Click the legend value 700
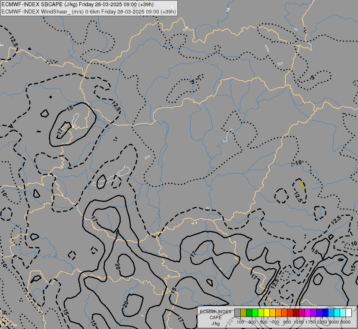The height and width of the screenshot is (329, 358). [276, 322]
